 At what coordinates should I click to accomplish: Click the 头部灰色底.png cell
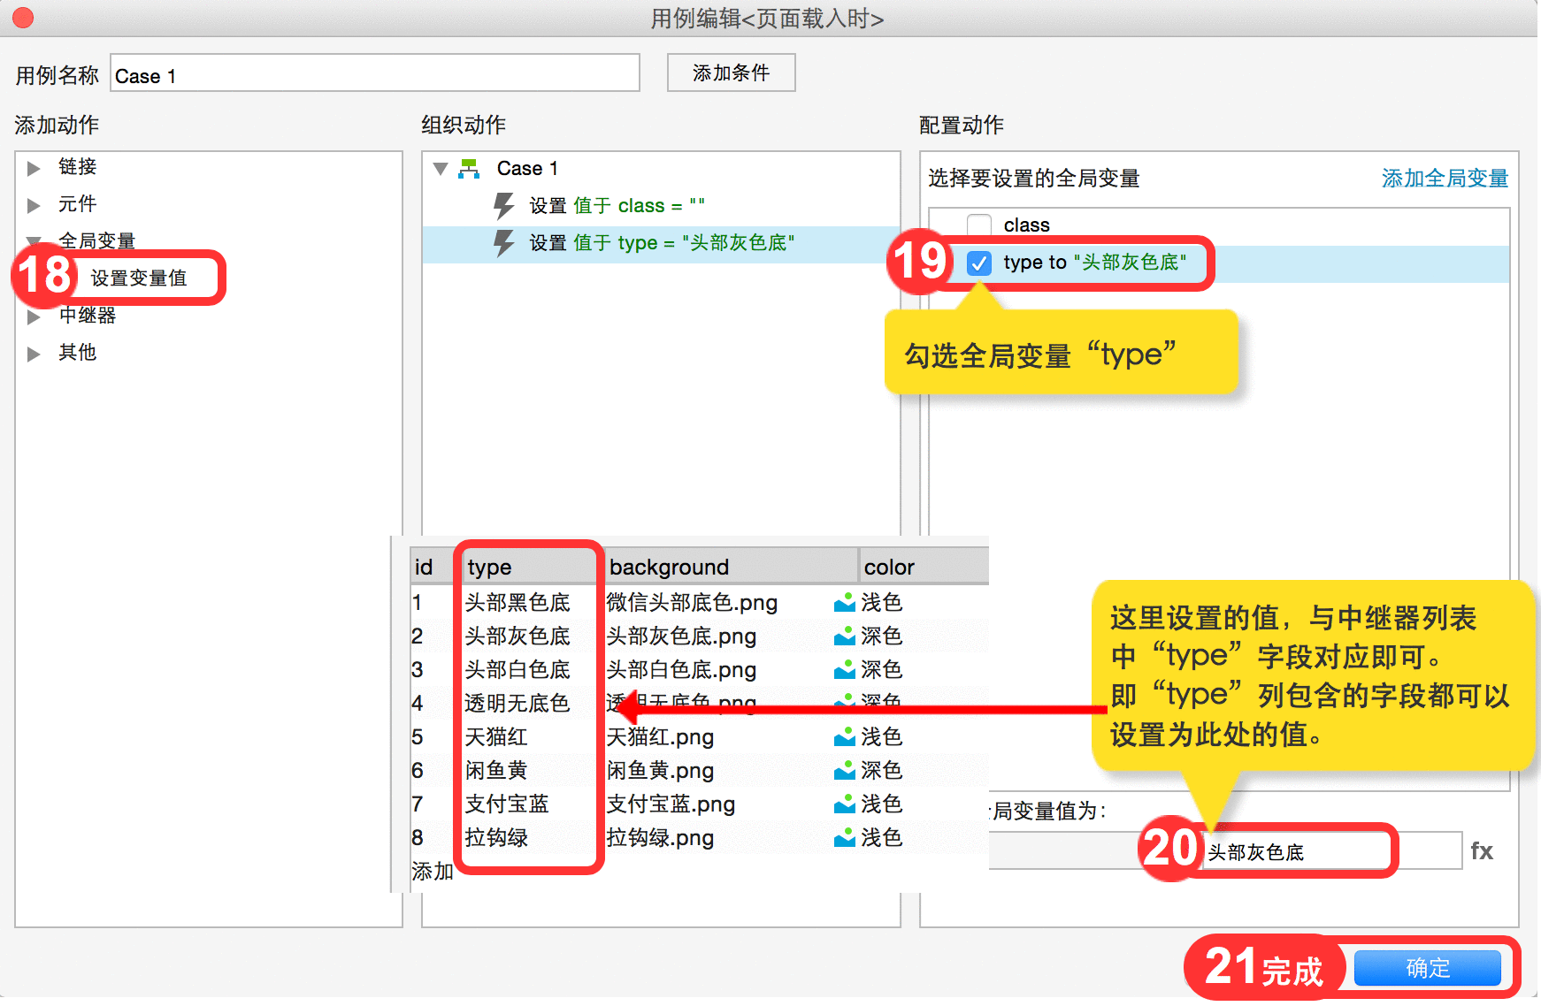(x=681, y=636)
